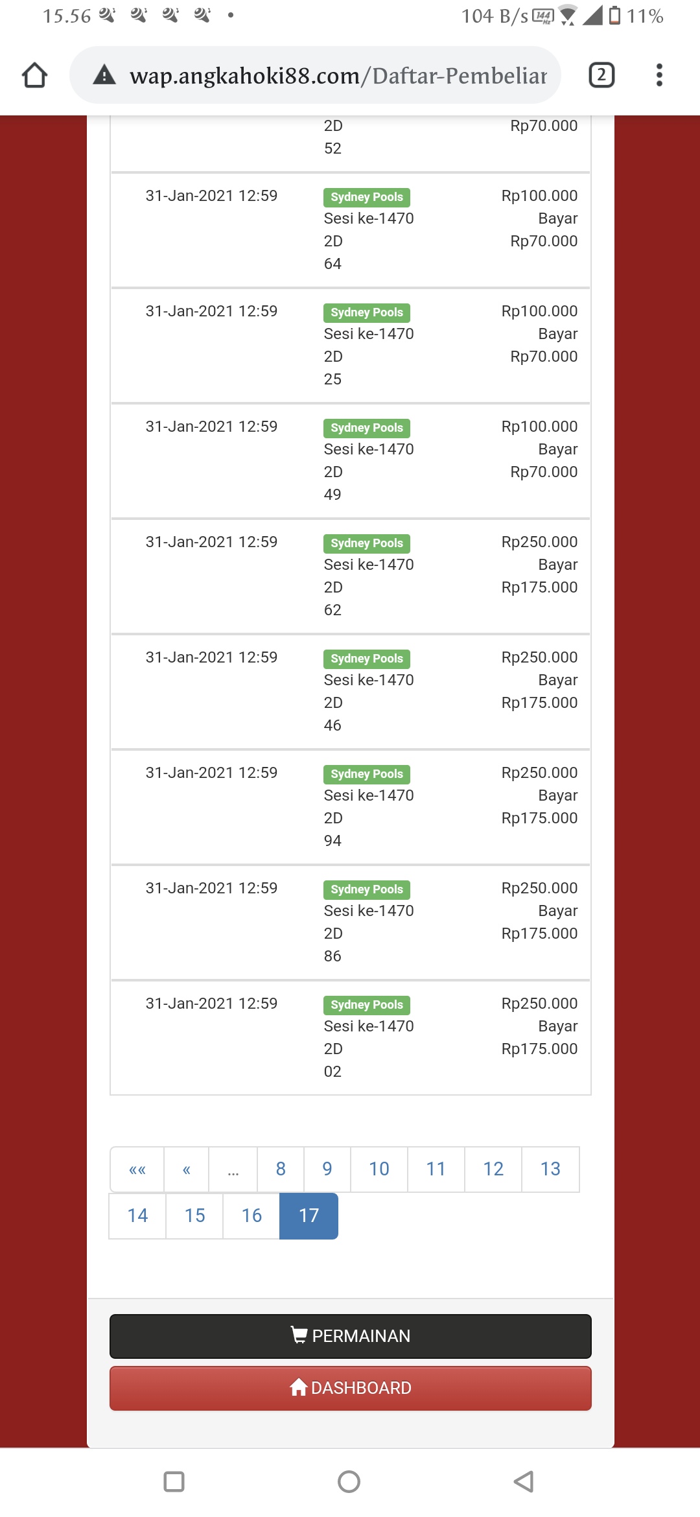Click active pagination page 17

click(x=309, y=1216)
